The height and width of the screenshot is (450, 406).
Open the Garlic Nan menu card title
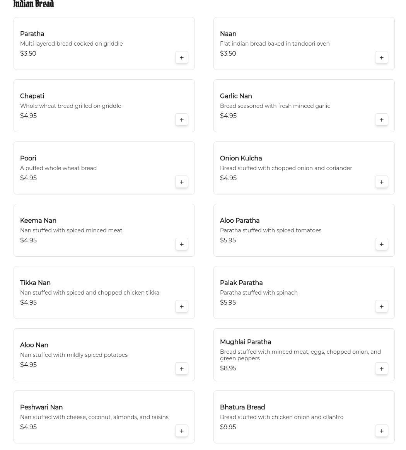236,96
